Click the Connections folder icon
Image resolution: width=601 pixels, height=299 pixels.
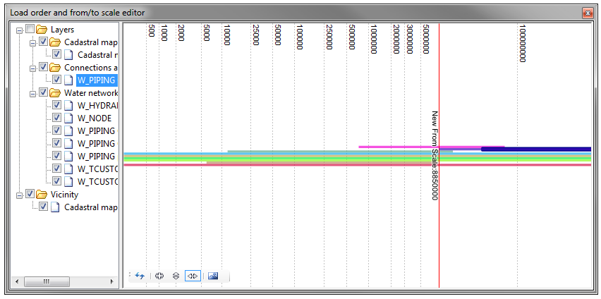pyautogui.click(x=55, y=68)
